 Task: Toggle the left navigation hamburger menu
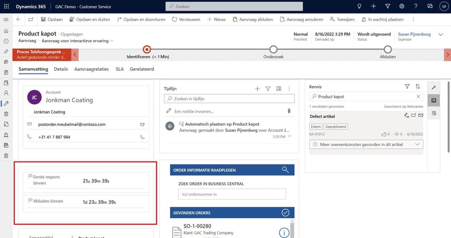pyautogui.click(x=6, y=19)
